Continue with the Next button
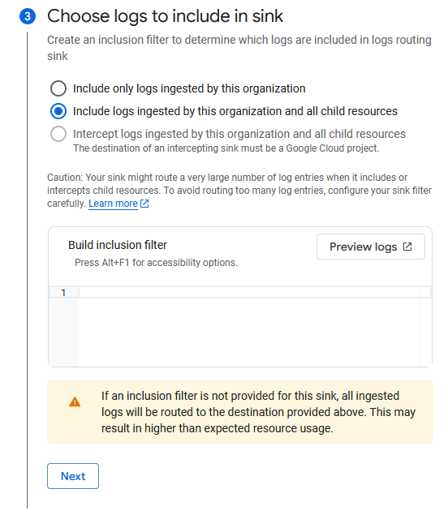 click(73, 476)
